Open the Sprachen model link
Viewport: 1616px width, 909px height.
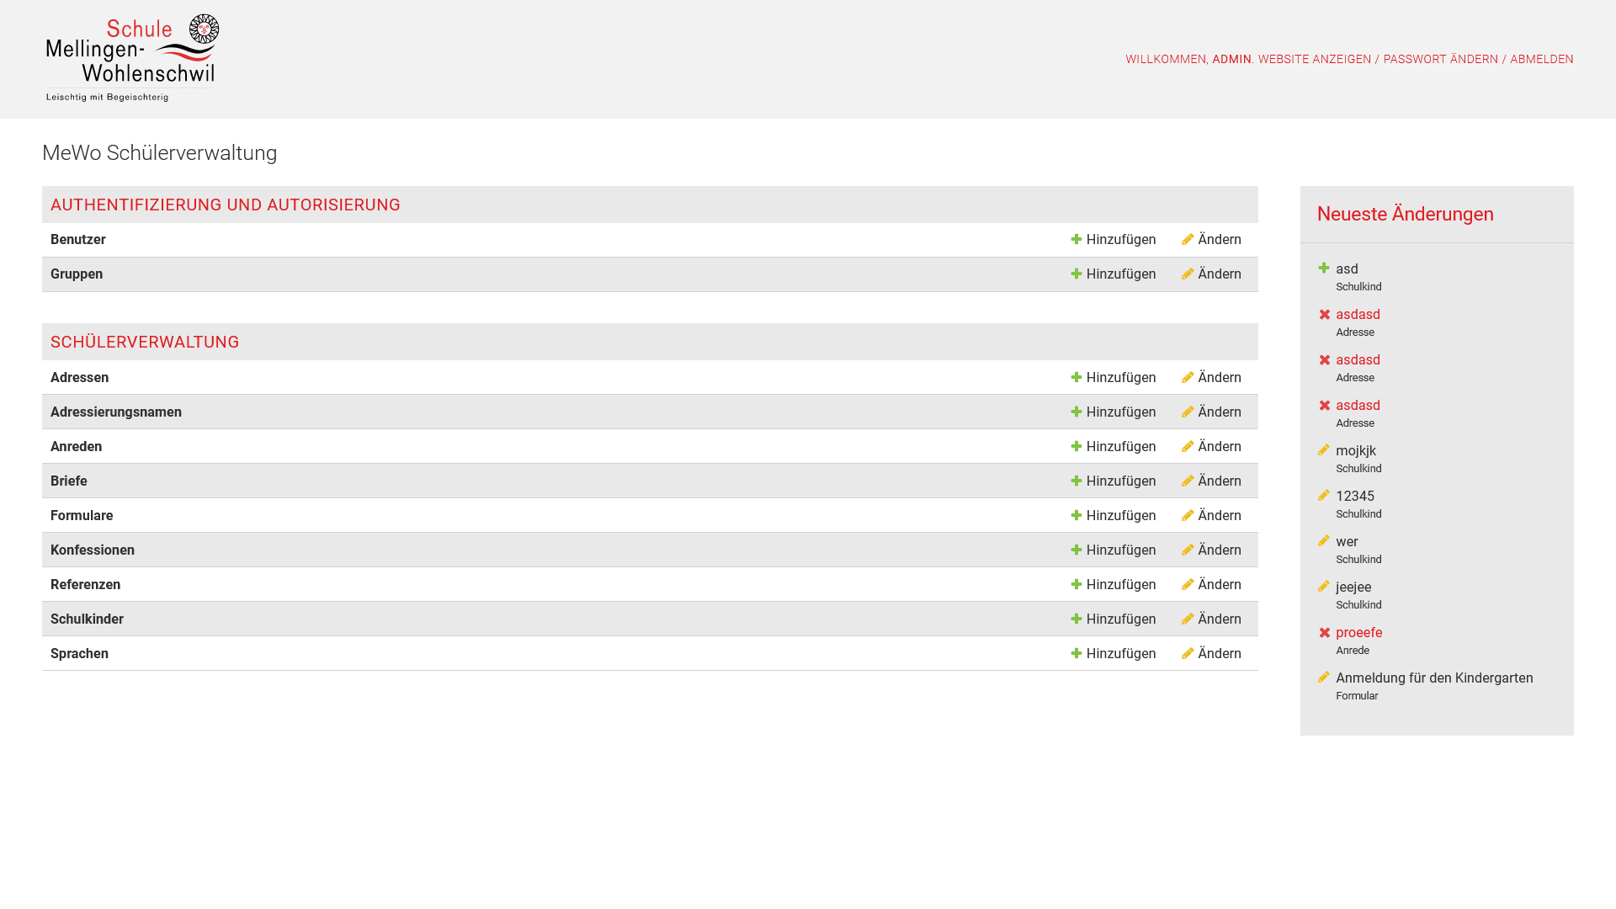[x=79, y=654]
